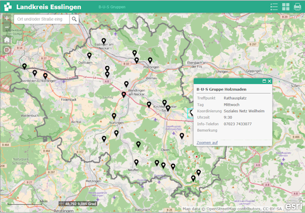The image size is (305, 213).
Task: Zoom out with the minus button
Action: coord(7,28)
